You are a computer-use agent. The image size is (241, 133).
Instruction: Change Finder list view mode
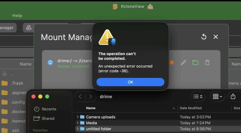(198, 97)
